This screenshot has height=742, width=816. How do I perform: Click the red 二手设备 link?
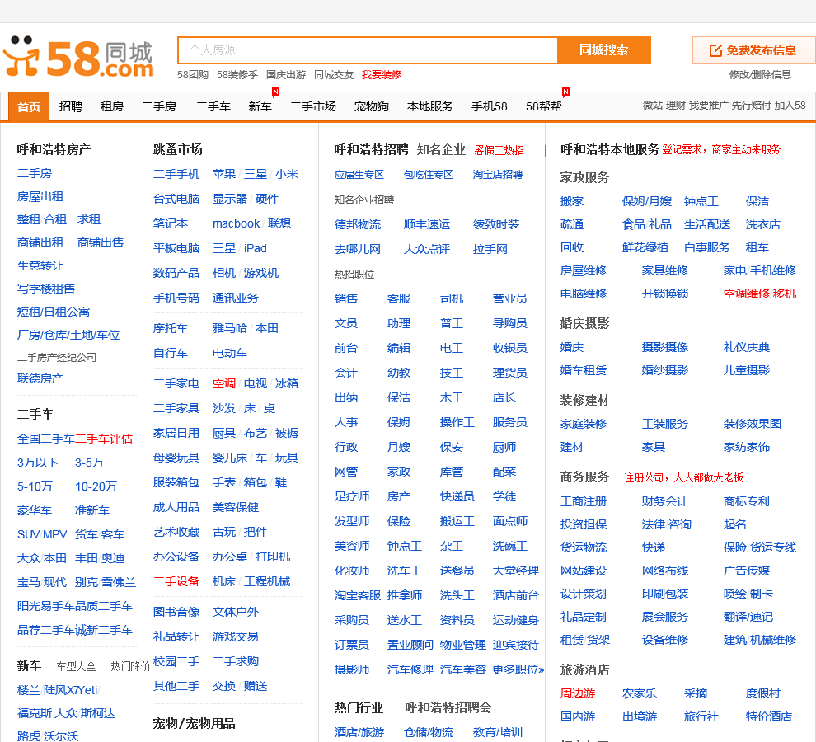(x=176, y=581)
